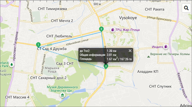Click the Площадь area value in popup
Image resolution: width=192 pixels, height=107 pixels.
[x=119, y=59]
